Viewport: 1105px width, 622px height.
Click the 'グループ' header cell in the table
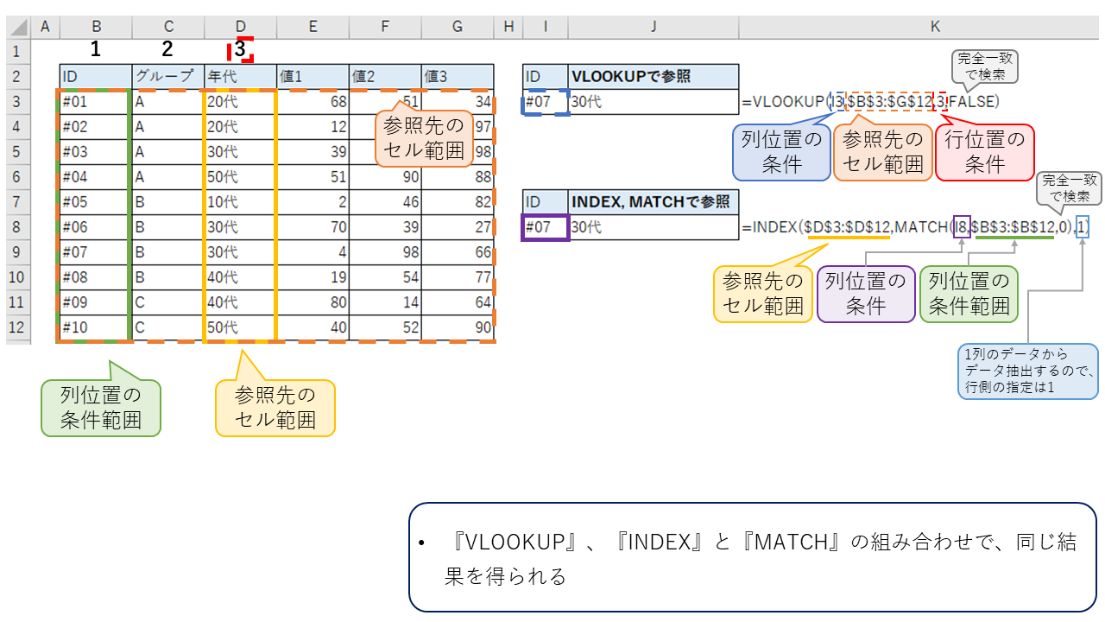click(167, 77)
